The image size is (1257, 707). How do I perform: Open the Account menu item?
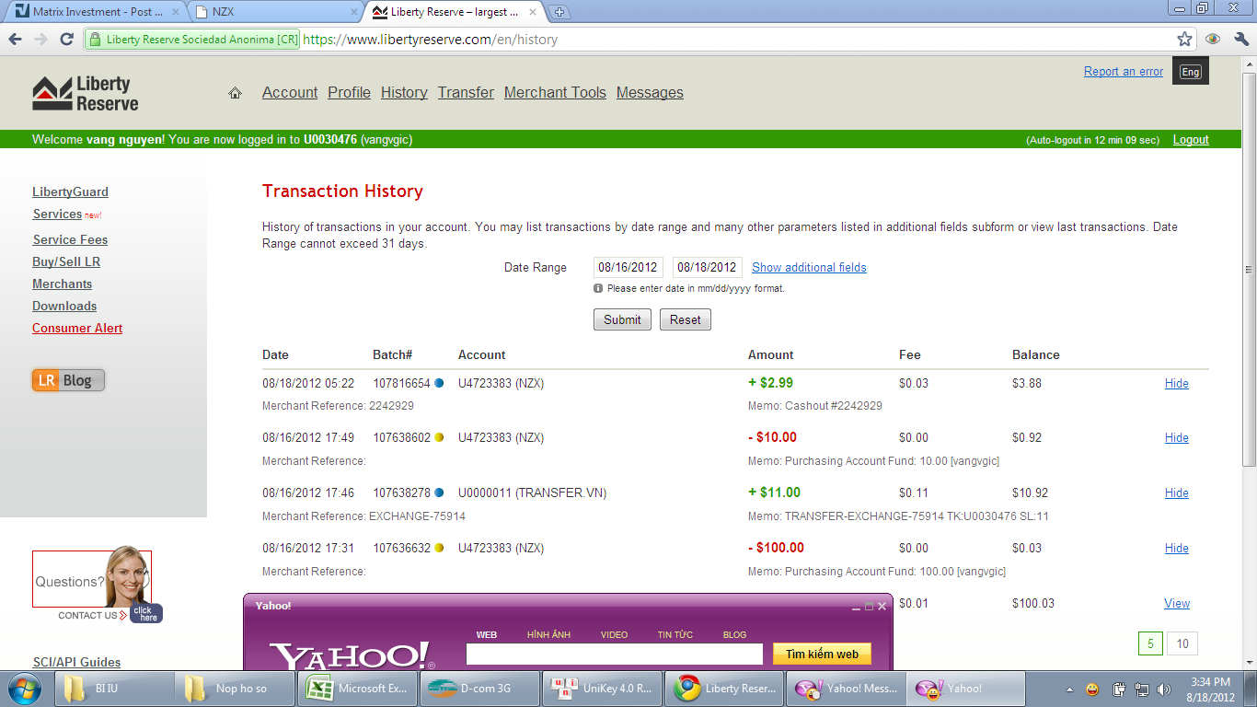point(290,93)
